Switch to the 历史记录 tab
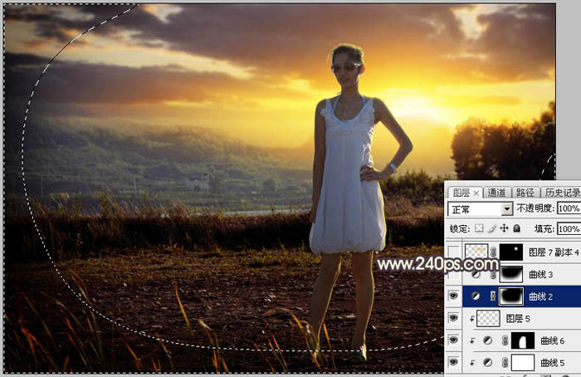Screen dimensions: 581x377 pyautogui.click(x=561, y=193)
